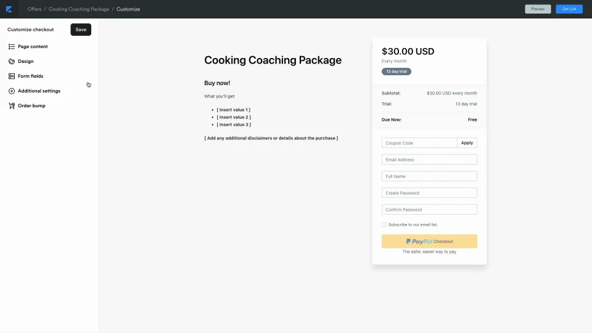Open the Form fields section
Viewport: 592px width, 333px height.
[x=31, y=76]
